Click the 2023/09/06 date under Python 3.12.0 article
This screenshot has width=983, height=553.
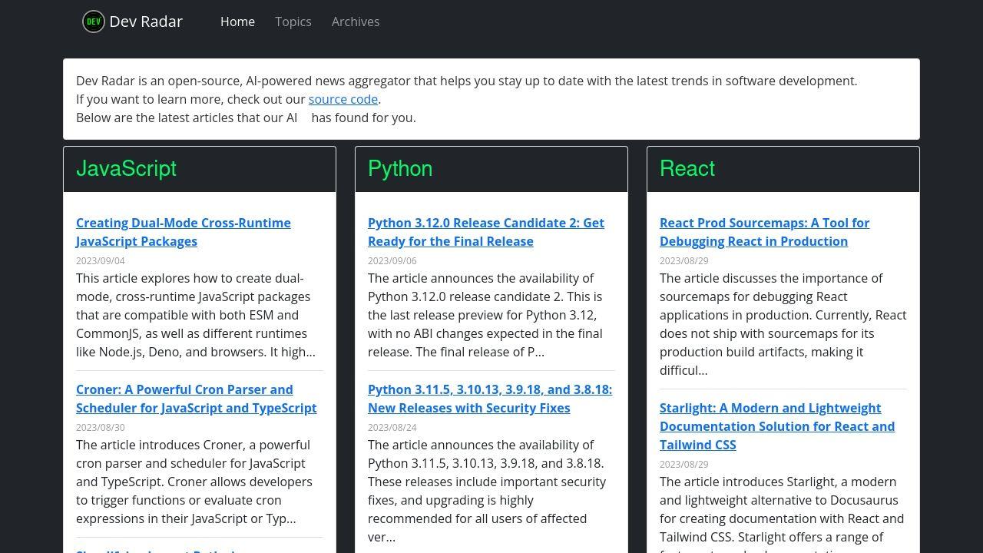[392, 261]
